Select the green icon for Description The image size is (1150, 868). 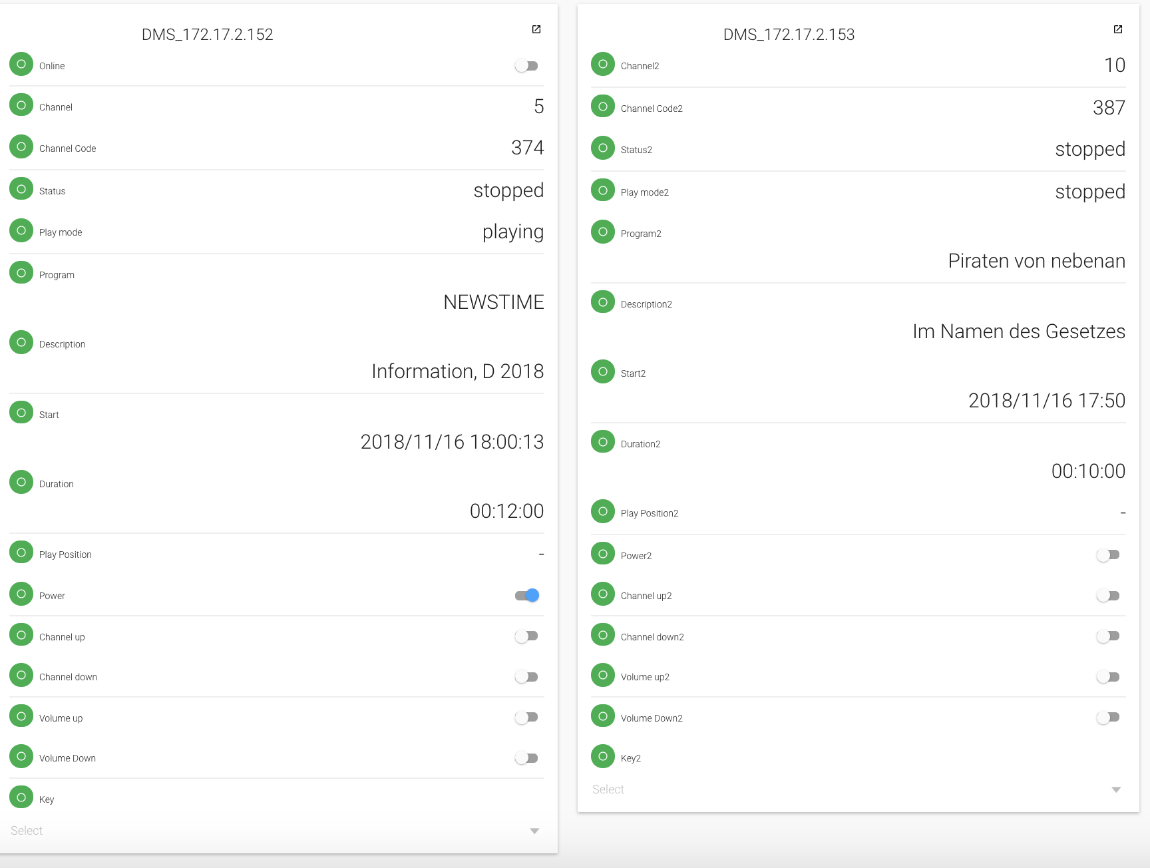click(x=21, y=343)
